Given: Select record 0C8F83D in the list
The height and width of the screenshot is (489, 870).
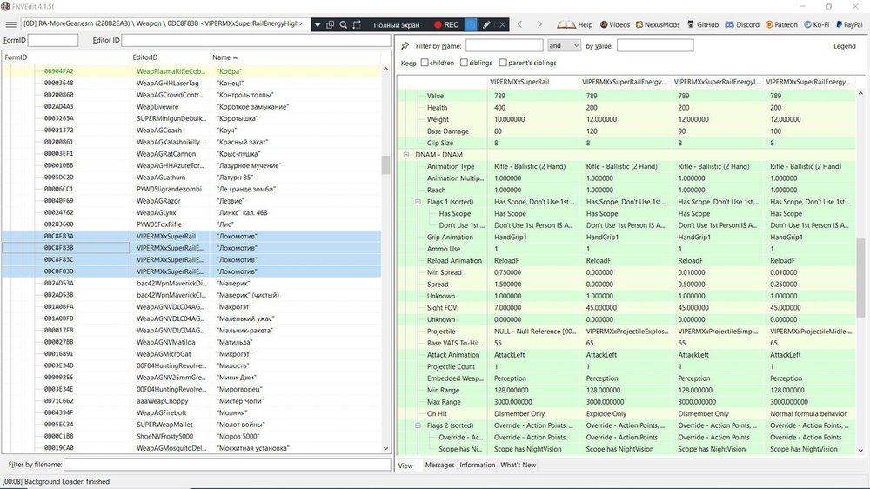Looking at the screenshot, I should (191, 271).
